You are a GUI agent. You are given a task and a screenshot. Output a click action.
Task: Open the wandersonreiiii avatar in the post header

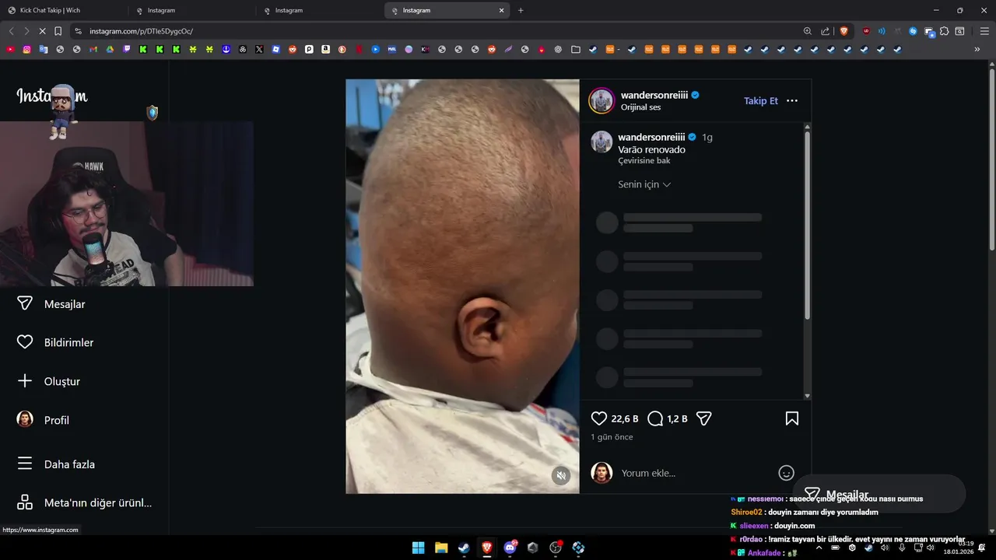click(602, 101)
